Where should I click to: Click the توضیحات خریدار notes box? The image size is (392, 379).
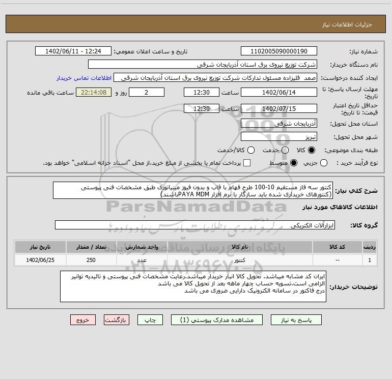point(193,286)
